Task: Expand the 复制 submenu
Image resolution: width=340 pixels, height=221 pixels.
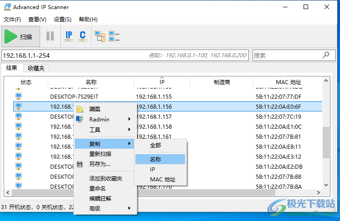Action: click(x=104, y=144)
